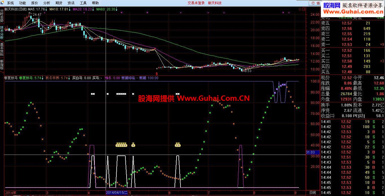Click the money bag marker in June
The width and height of the screenshot is (385, 196).
tap(178, 145)
